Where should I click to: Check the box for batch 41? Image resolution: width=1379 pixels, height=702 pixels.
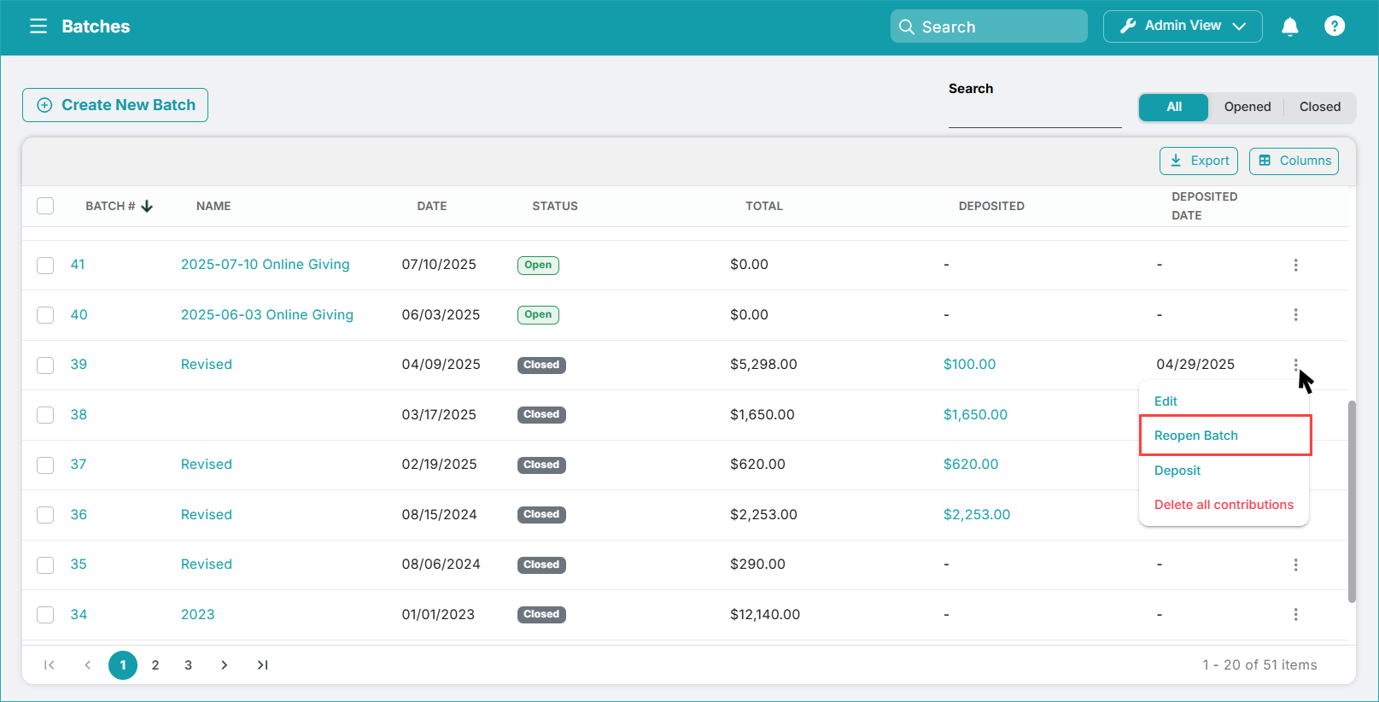[45, 265]
